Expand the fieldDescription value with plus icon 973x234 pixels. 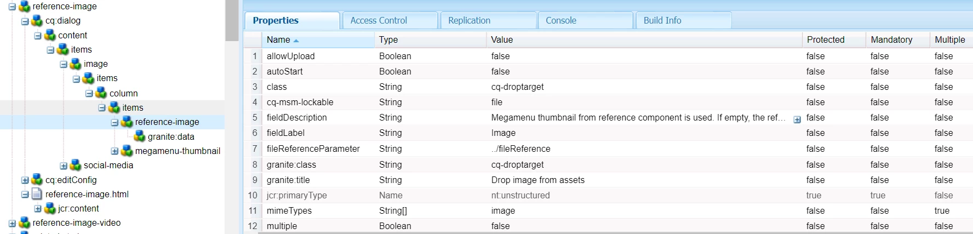point(797,119)
